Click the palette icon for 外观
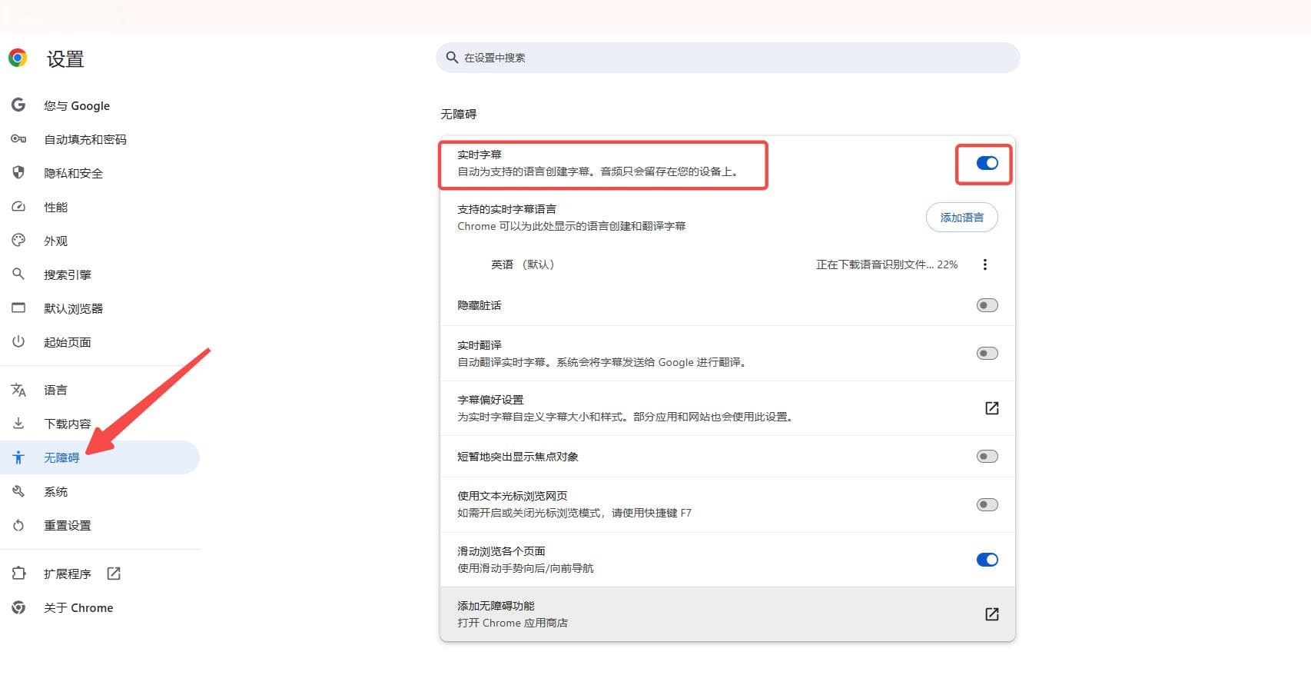 click(x=18, y=240)
